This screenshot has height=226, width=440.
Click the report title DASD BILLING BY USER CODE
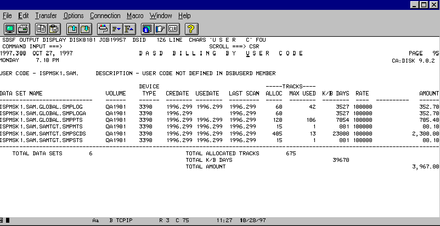click(221, 53)
